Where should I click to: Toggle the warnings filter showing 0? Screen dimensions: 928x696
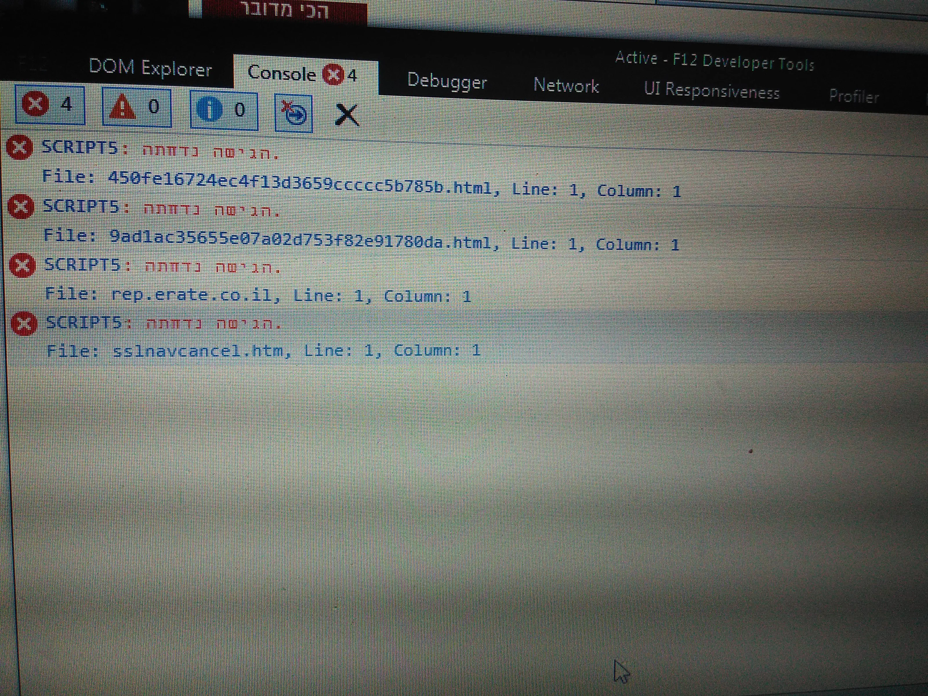[136, 108]
